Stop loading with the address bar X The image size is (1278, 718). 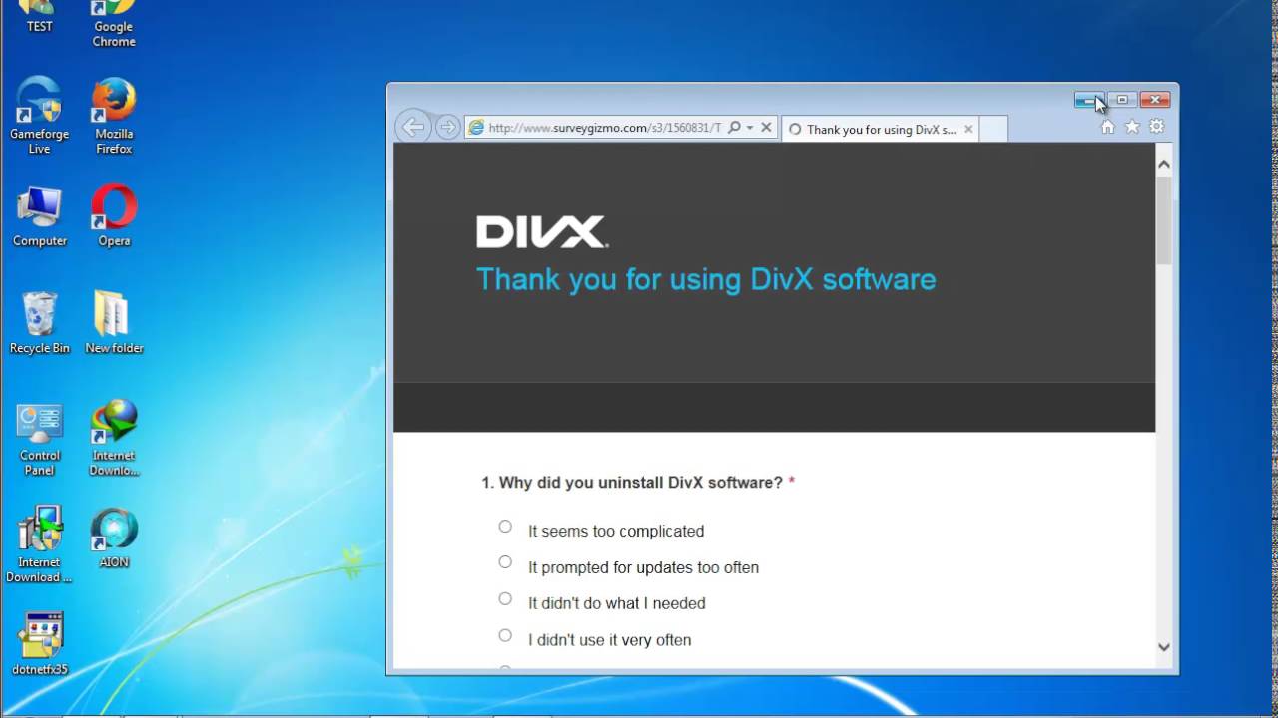click(766, 128)
